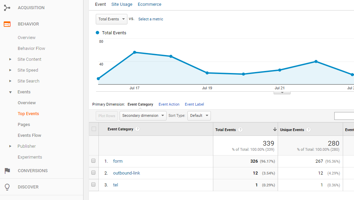Open Events Pages report
This screenshot has height=200, width=354.
coord(24,125)
